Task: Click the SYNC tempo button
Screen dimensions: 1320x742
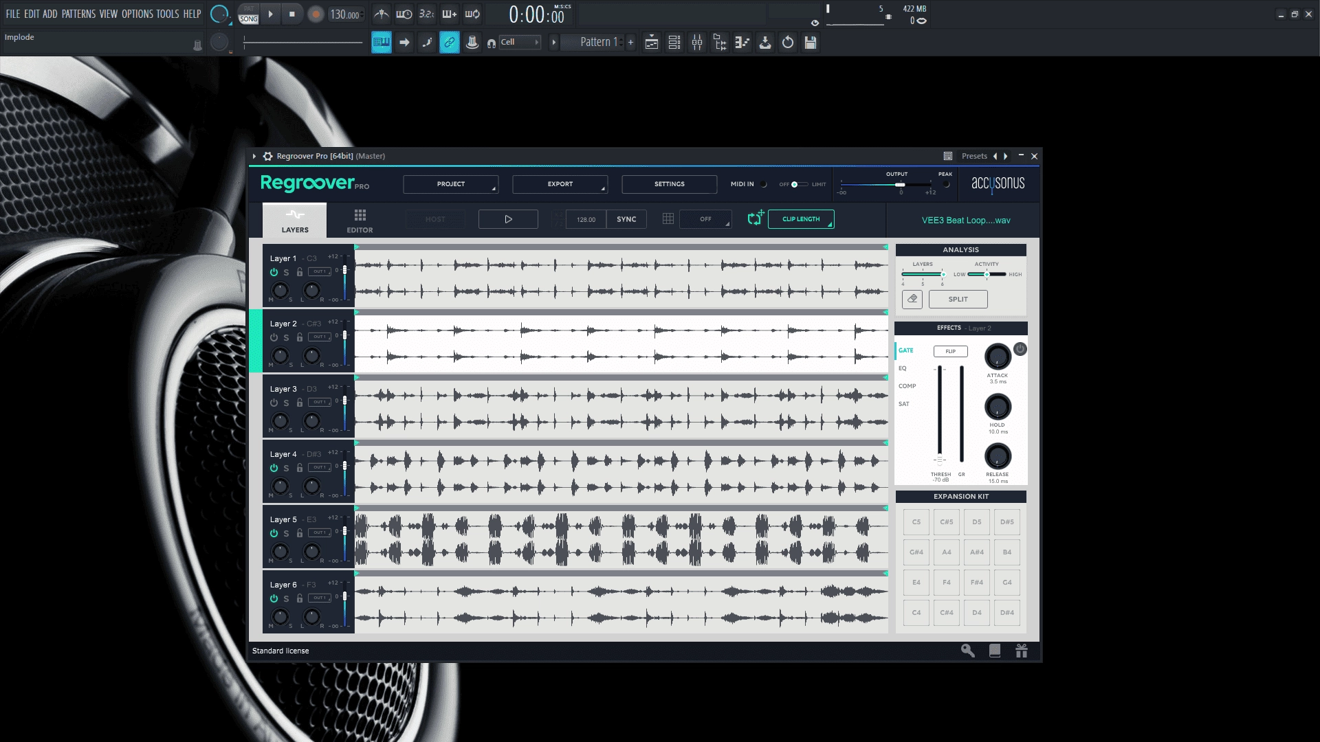Action: click(626, 219)
